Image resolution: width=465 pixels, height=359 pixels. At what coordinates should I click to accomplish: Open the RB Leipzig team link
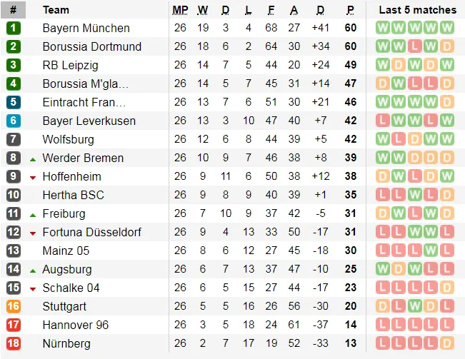(70, 65)
